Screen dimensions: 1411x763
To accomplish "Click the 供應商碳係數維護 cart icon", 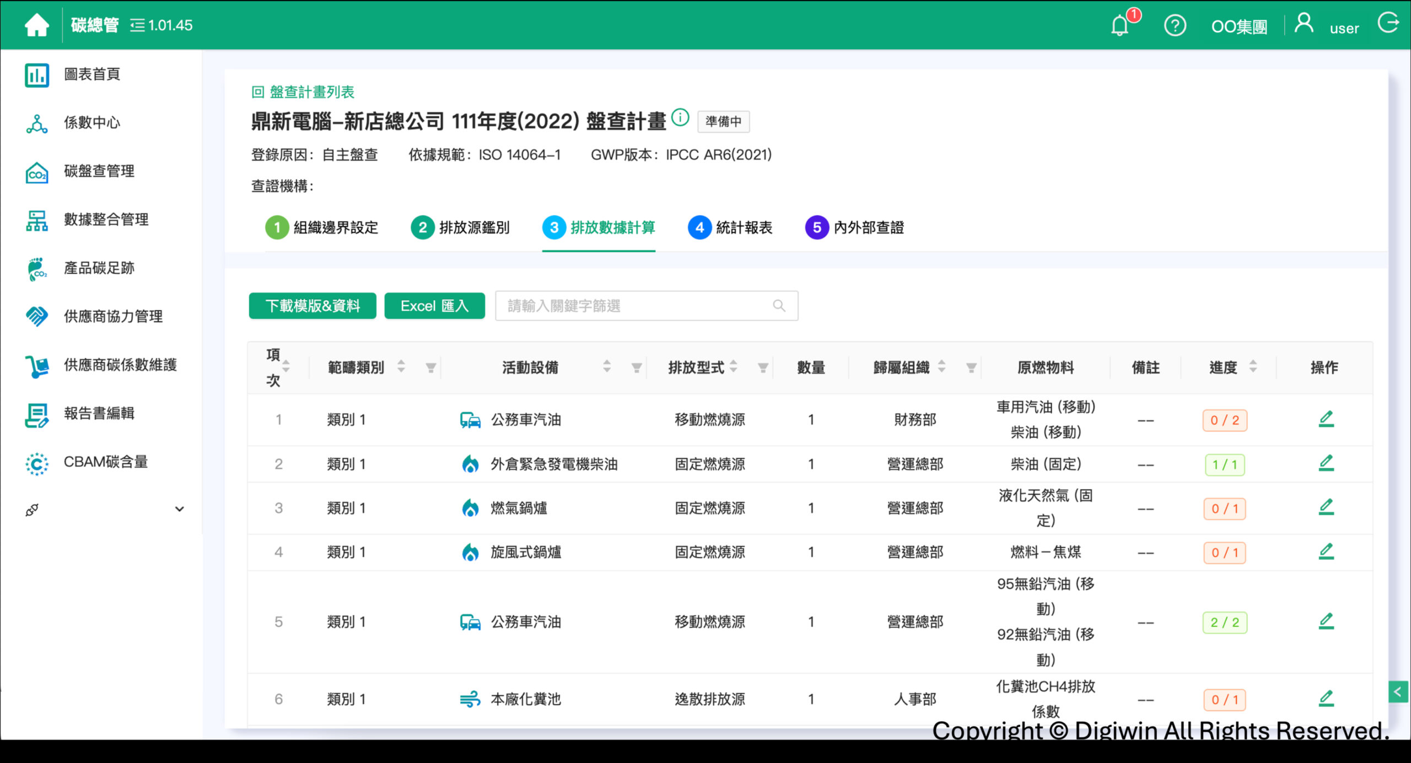I will coord(37,366).
